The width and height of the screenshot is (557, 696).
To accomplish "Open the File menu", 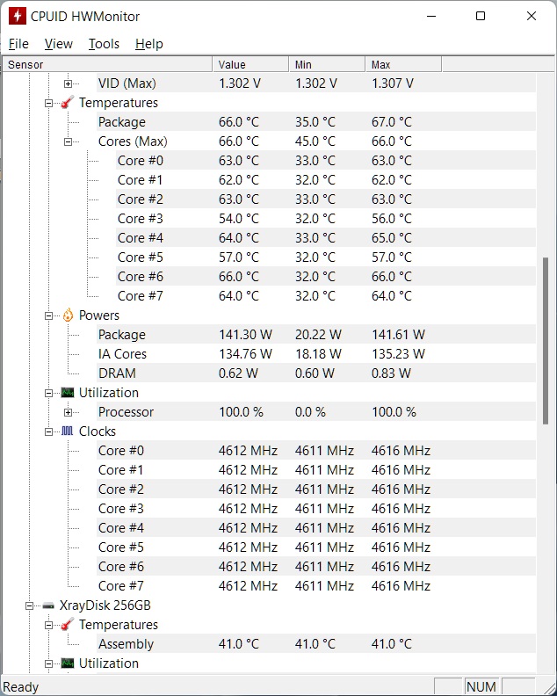I will pyautogui.click(x=18, y=44).
